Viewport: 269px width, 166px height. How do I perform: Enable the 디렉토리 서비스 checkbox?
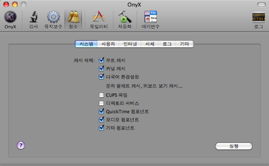(x=101, y=103)
